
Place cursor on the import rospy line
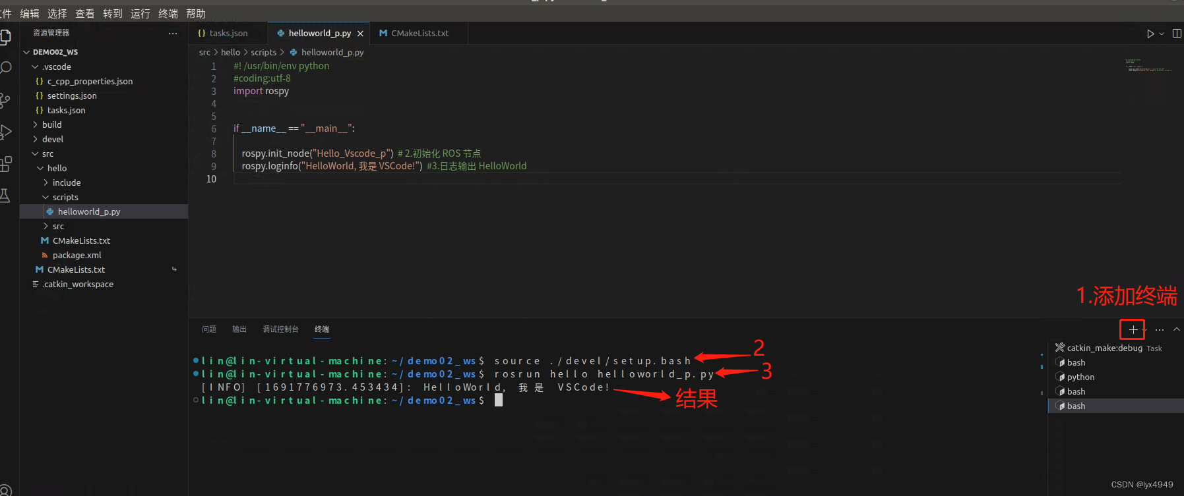click(x=261, y=91)
